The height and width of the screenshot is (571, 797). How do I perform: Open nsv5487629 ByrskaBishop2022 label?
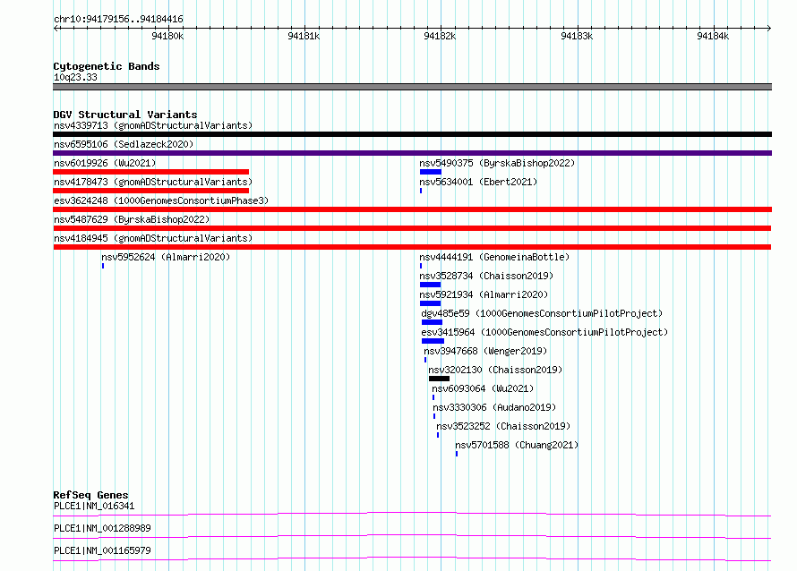[x=132, y=219]
